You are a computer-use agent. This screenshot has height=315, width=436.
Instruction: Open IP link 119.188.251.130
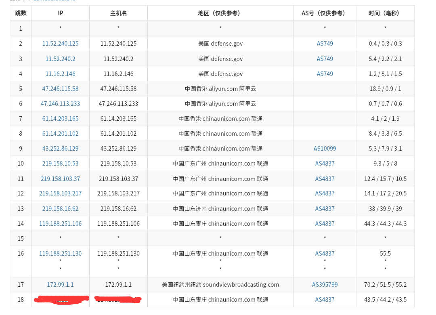click(60, 254)
